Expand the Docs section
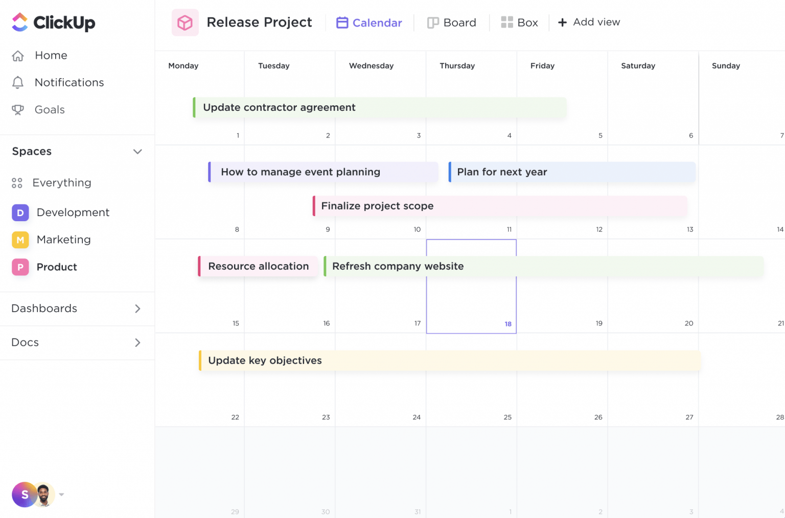The width and height of the screenshot is (785, 518). click(137, 343)
